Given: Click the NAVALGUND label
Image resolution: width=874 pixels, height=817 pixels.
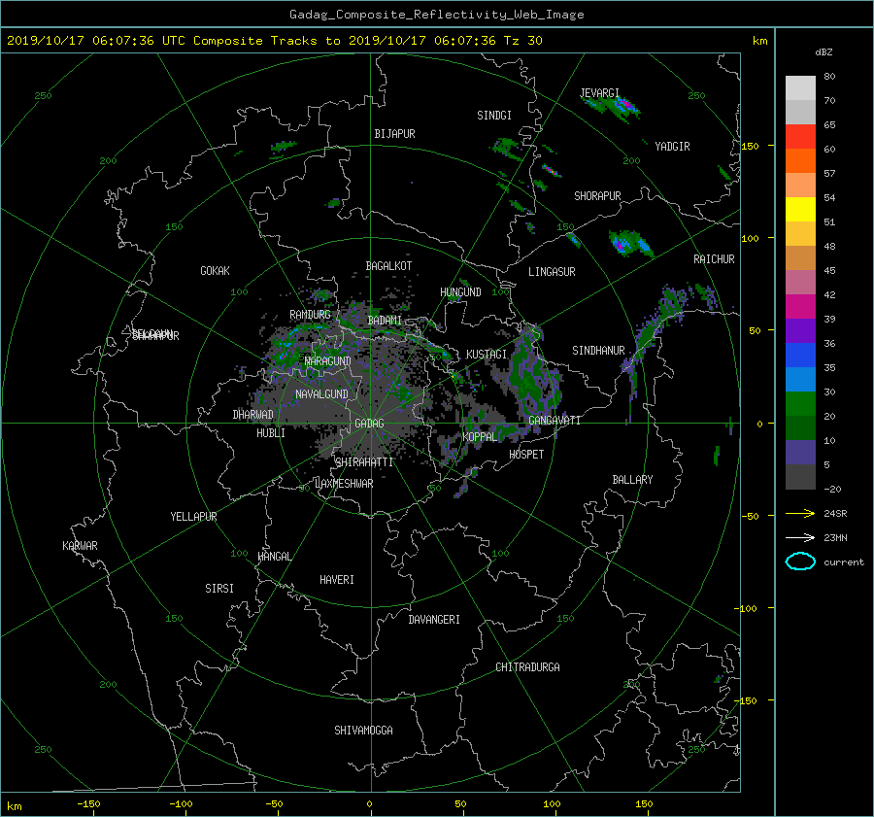Looking at the screenshot, I should pos(321,394).
